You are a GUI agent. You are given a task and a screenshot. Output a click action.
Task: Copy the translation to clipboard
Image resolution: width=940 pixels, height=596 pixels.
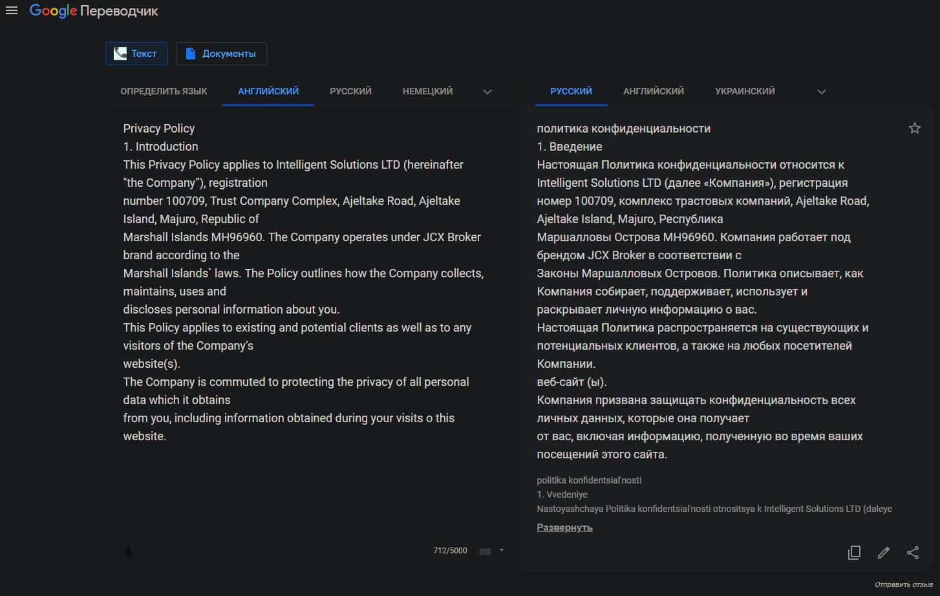(x=854, y=553)
